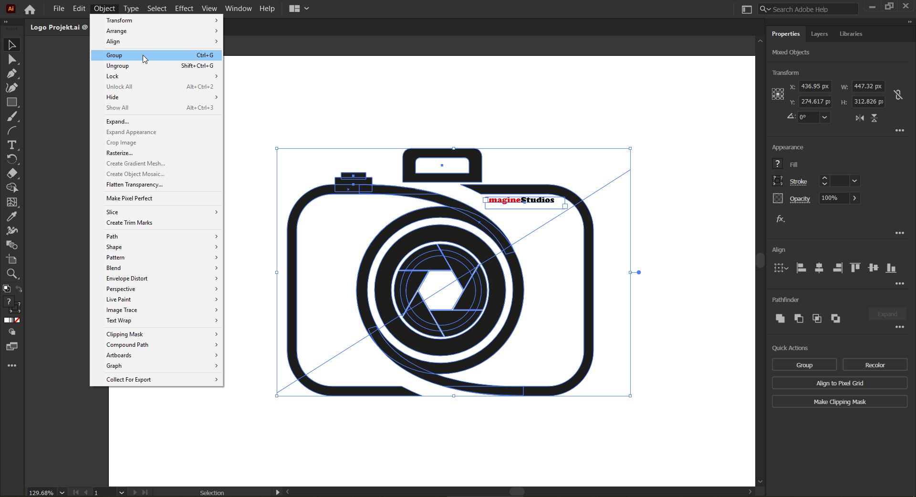Open the Clipping Mask submenu
Viewport: 916px width, 497px height.
click(x=156, y=334)
